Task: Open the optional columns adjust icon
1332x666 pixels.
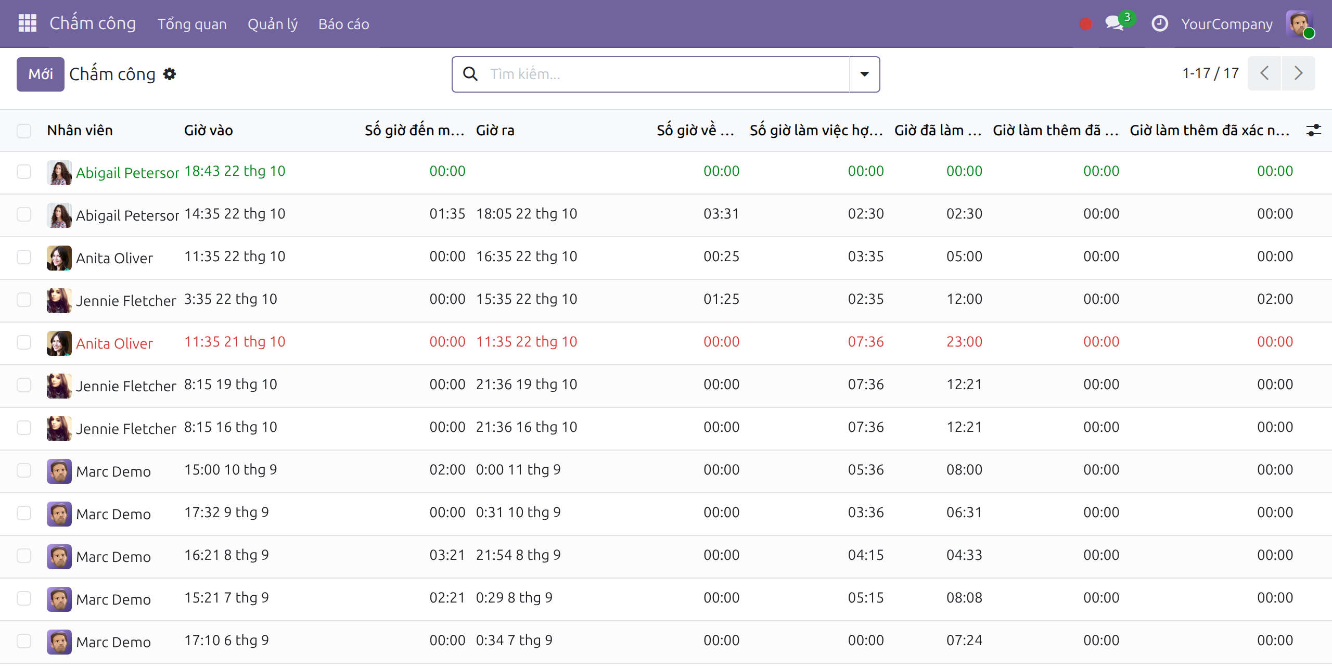Action: point(1314,131)
